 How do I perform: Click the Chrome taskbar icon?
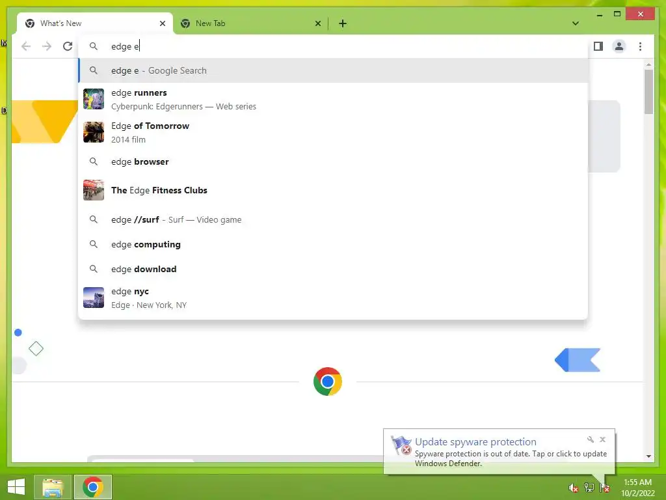click(x=93, y=487)
